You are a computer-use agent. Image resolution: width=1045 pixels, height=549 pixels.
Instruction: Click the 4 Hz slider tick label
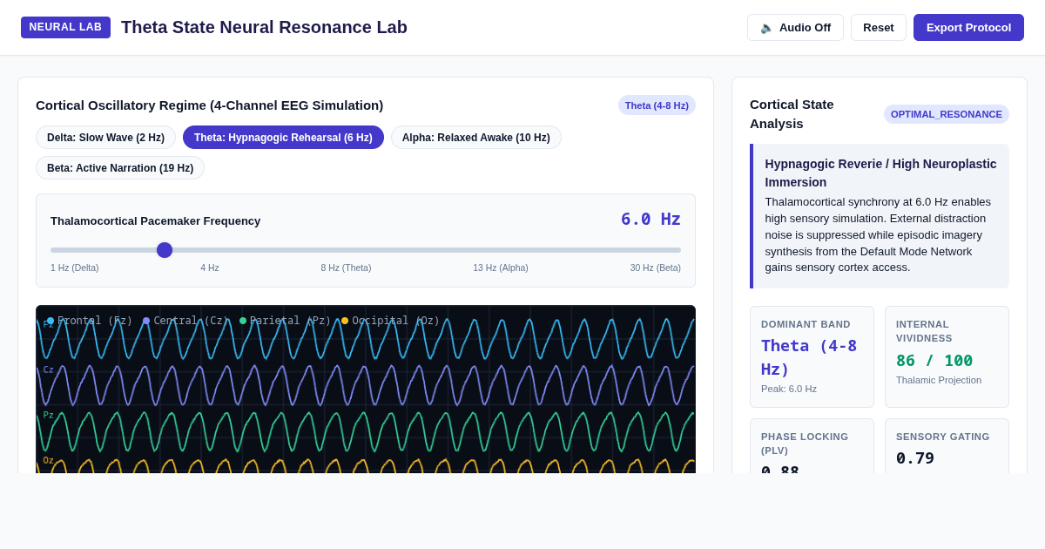click(x=210, y=268)
